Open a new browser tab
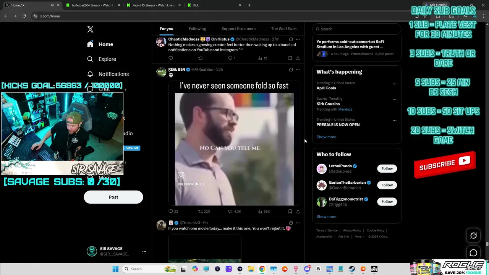Screen dimensions: 489x275 [x=249, y=5]
